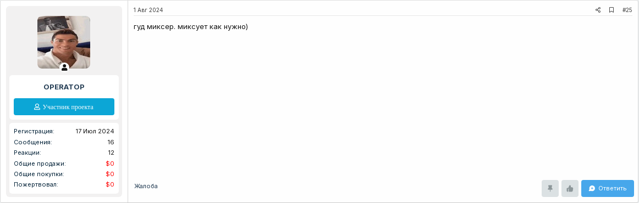Image resolution: width=639 pixels, height=203 pixels.
Task: Click the Общие покупки $0 value
Action: click(x=110, y=174)
